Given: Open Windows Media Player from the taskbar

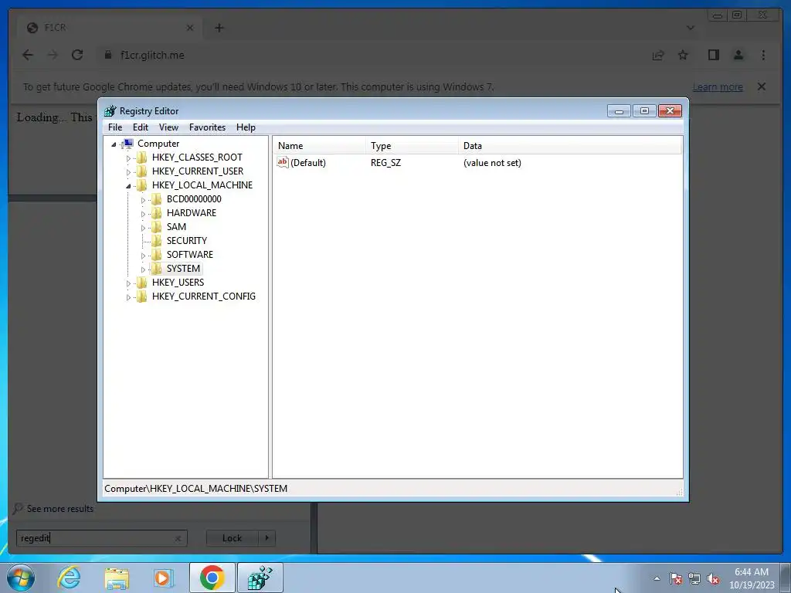Looking at the screenshot, I should (163, 578).
